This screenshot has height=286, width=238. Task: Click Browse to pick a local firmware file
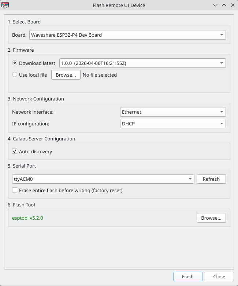click(66, 75)
